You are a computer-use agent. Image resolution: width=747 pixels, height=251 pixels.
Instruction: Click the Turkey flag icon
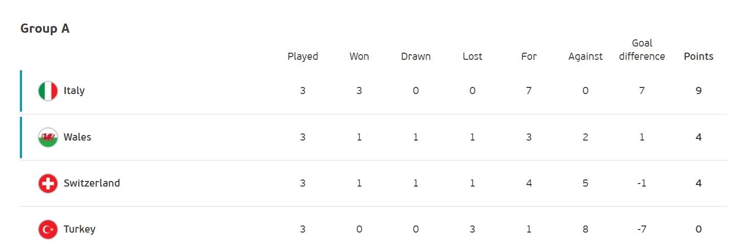coord(48,229)
